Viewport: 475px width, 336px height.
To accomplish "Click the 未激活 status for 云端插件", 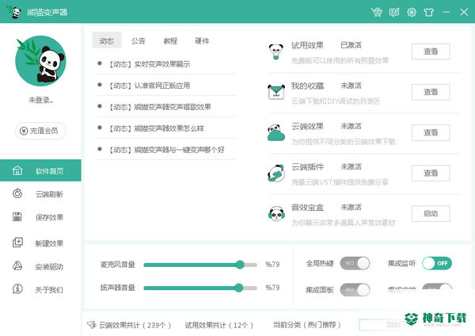I will 351,166.
